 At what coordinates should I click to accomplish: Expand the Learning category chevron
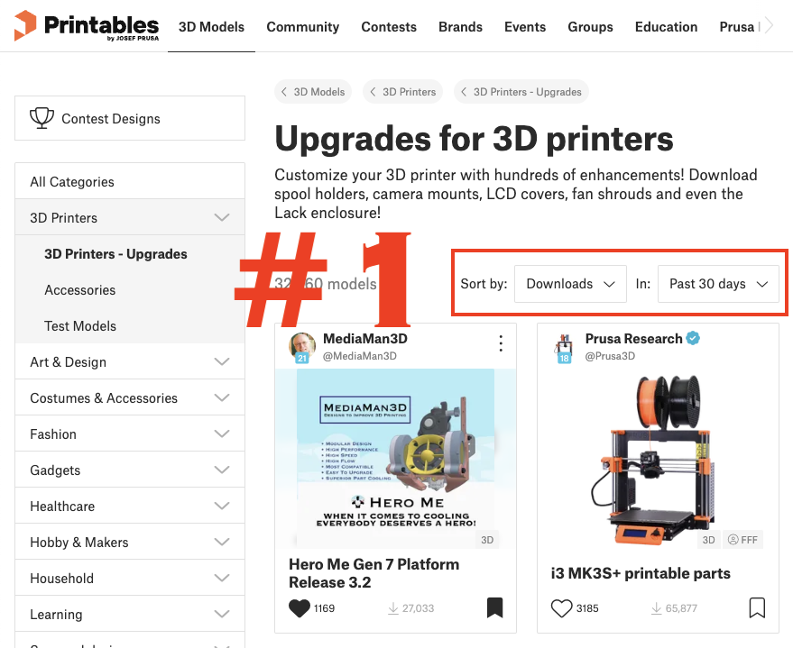point(222,614)
